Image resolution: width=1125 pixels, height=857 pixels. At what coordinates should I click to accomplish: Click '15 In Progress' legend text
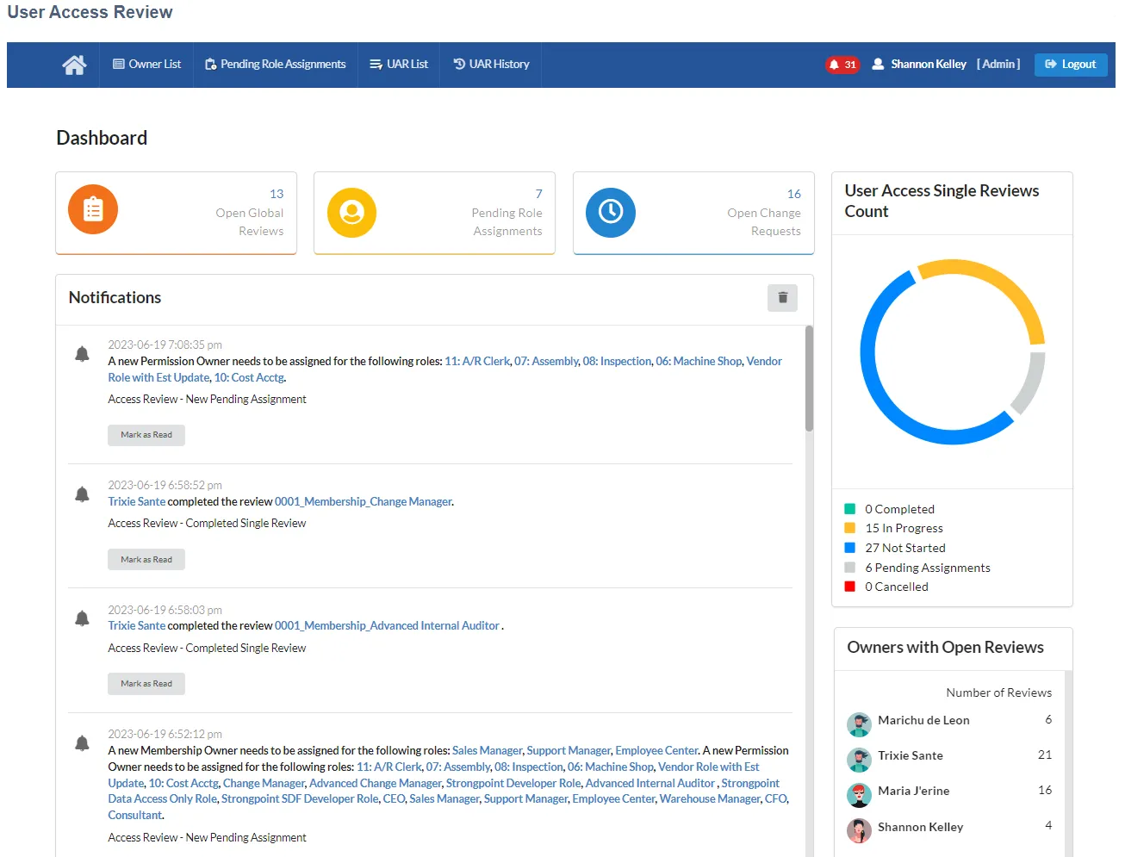click(x=904, y=528)
